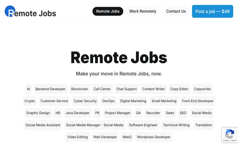Click the reCAPTCHA badge icon
The height and width of the screenshot is (146, 238).
pos(230,134)
